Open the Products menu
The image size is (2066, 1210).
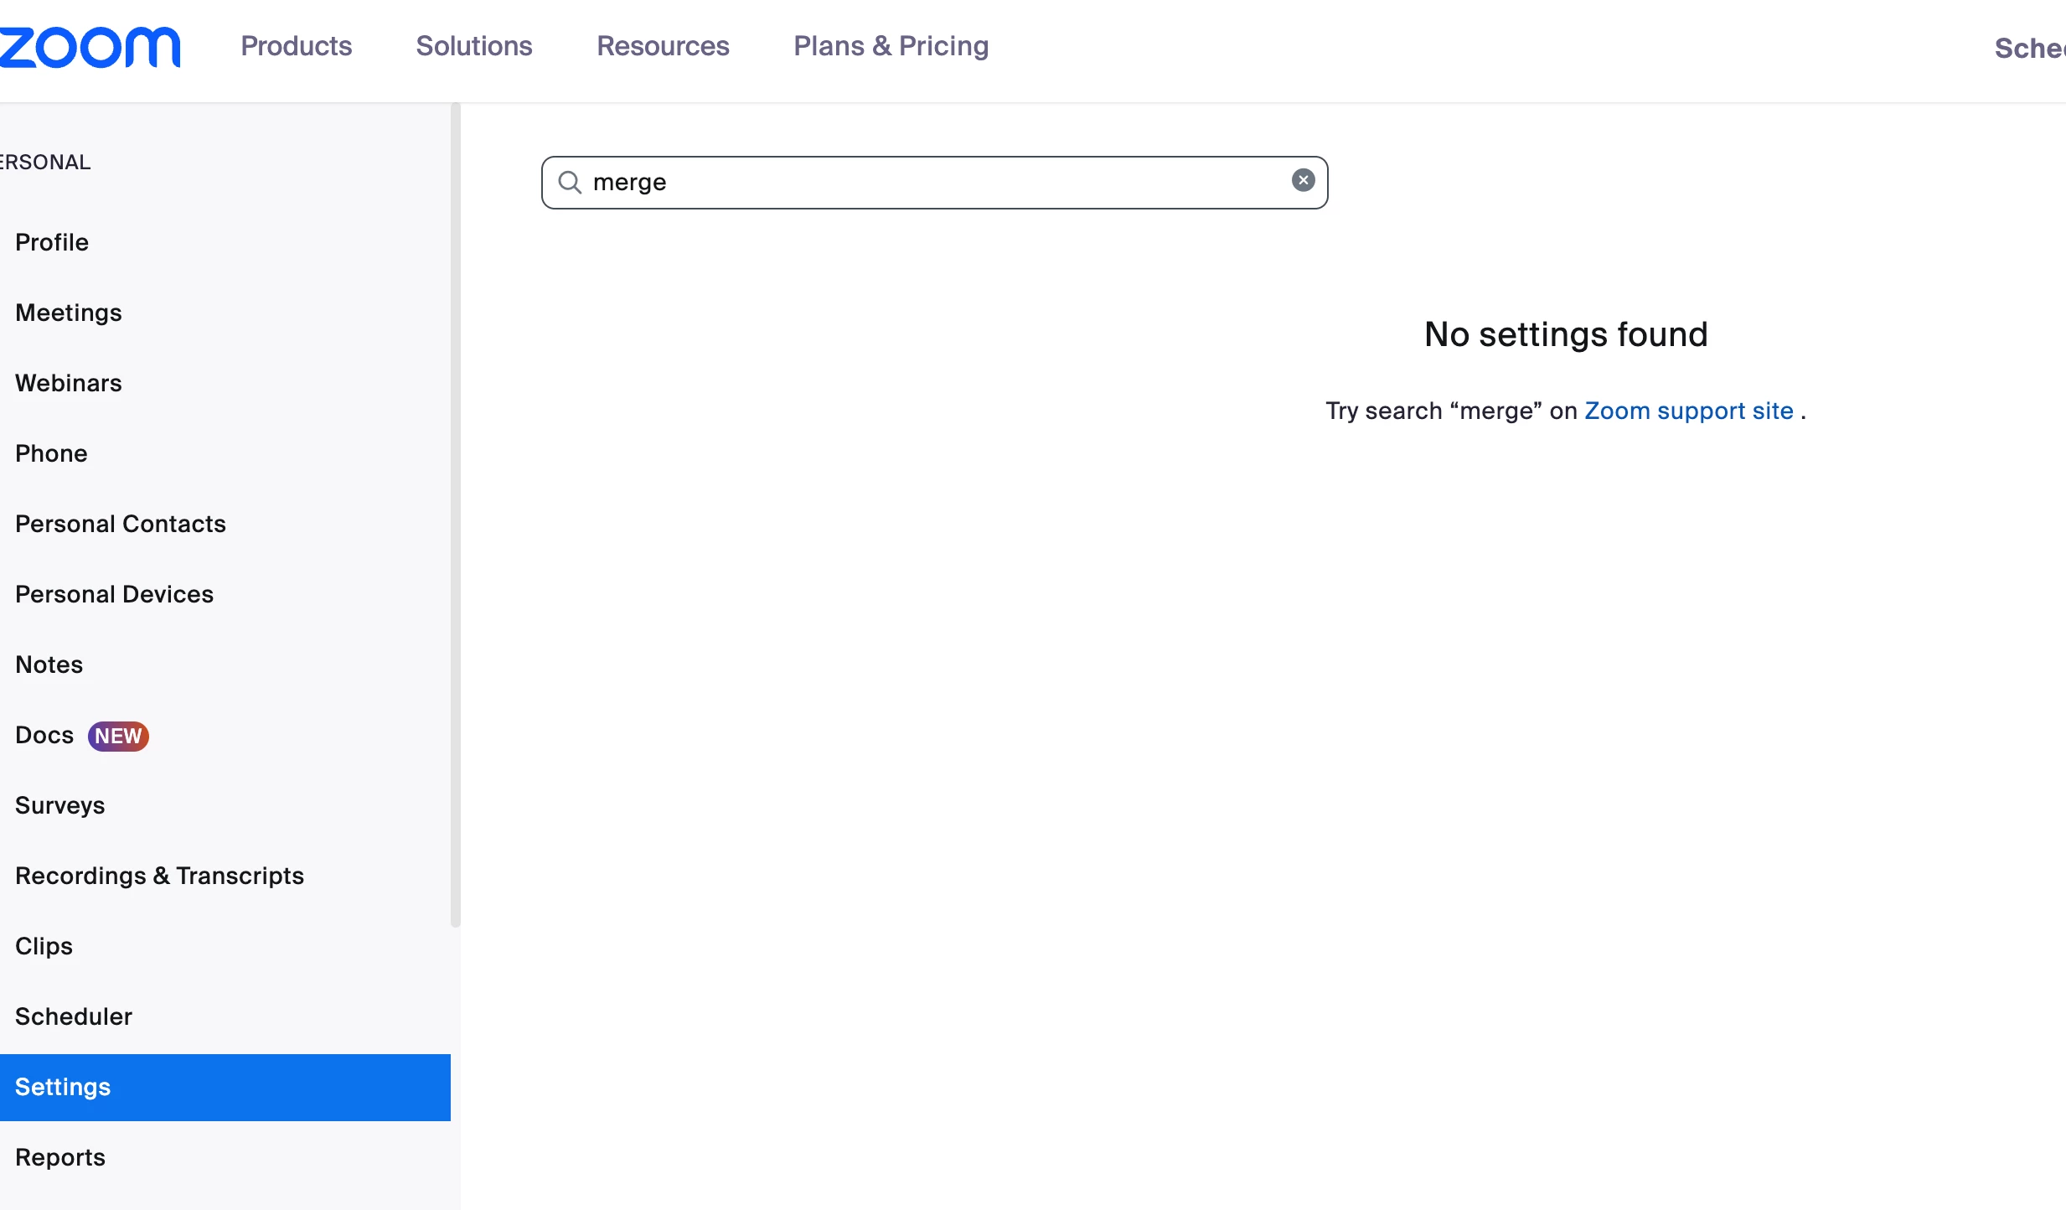(x=296, y=46)
